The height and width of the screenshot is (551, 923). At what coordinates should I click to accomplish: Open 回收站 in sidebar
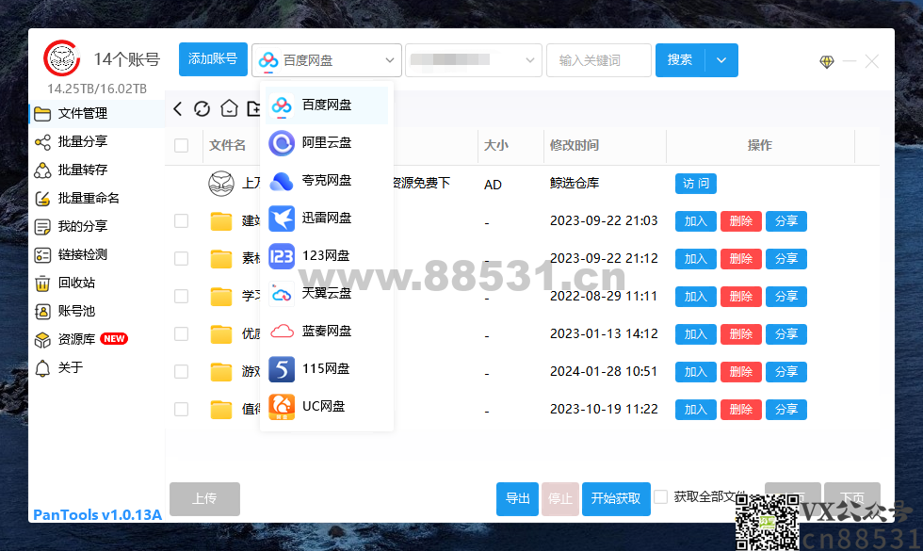[97, 283]
